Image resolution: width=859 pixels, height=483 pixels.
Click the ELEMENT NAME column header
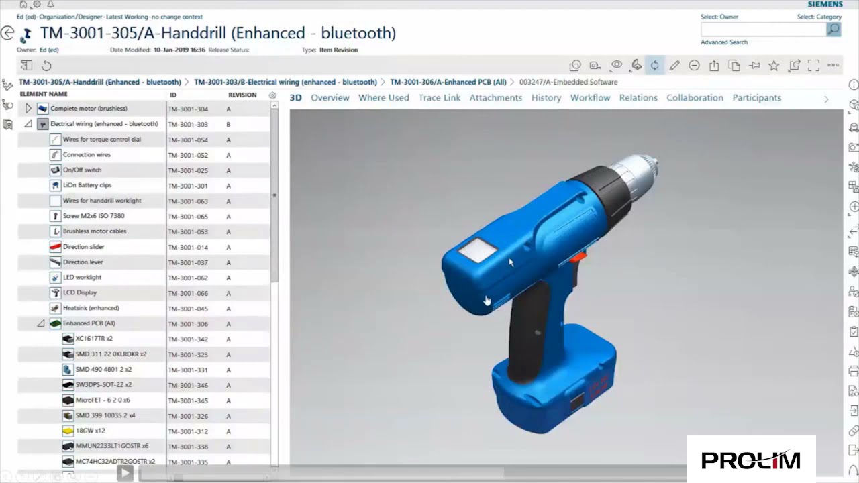[x=44, y=95]
